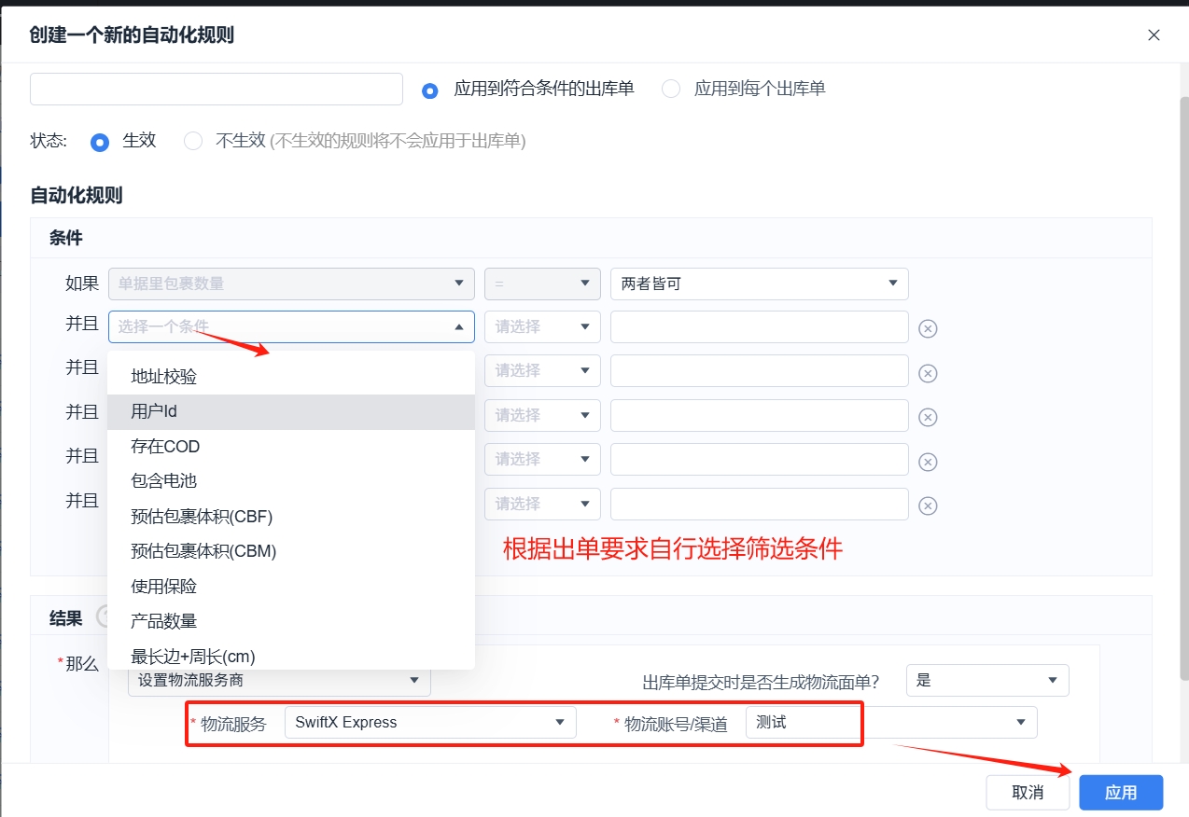
Task: Choose 用户Id from the condition list
Action: tap(154, 411)
